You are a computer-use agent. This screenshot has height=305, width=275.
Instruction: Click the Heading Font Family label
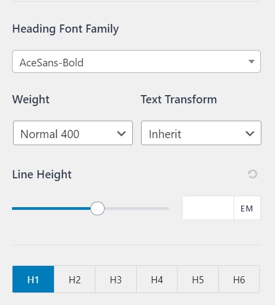click(65, 29)
